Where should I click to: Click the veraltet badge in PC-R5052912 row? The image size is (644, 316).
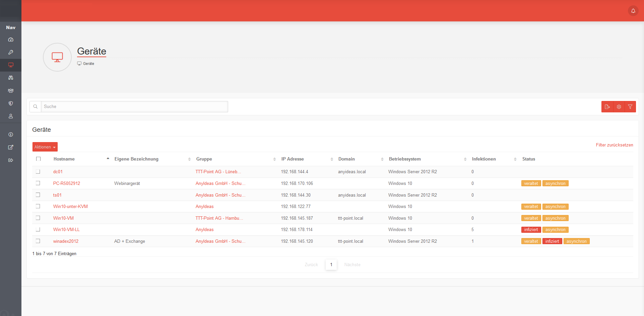(x=531, y=183)
